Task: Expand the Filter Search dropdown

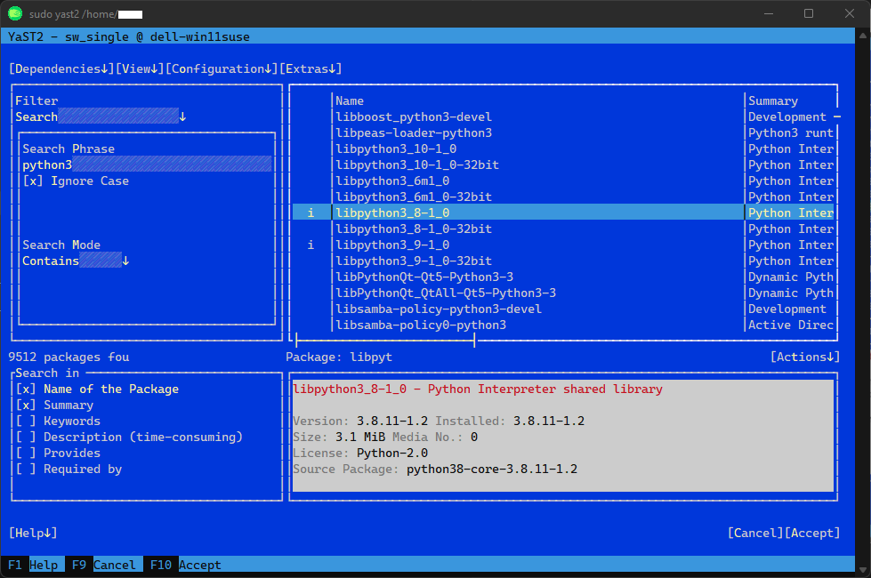Action: pos(101,116)
